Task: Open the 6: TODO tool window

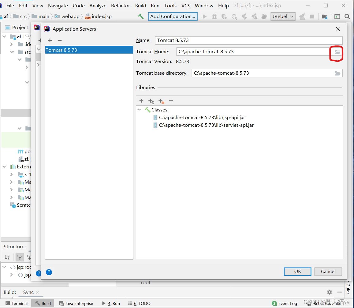Action: coord(139,303)
